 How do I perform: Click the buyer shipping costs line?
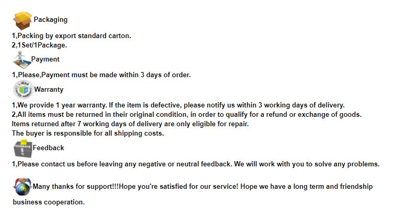(x=88, y=133)
